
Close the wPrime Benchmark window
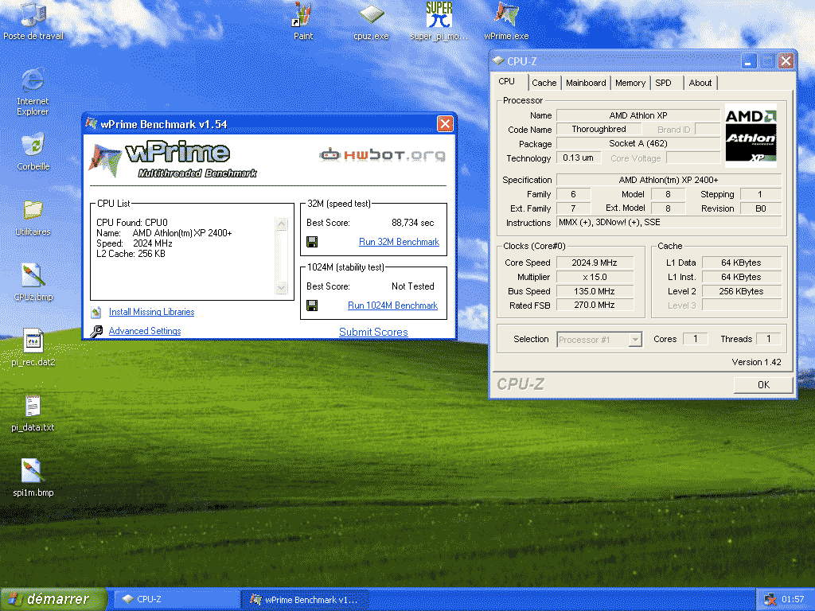(x=445, y=123)
